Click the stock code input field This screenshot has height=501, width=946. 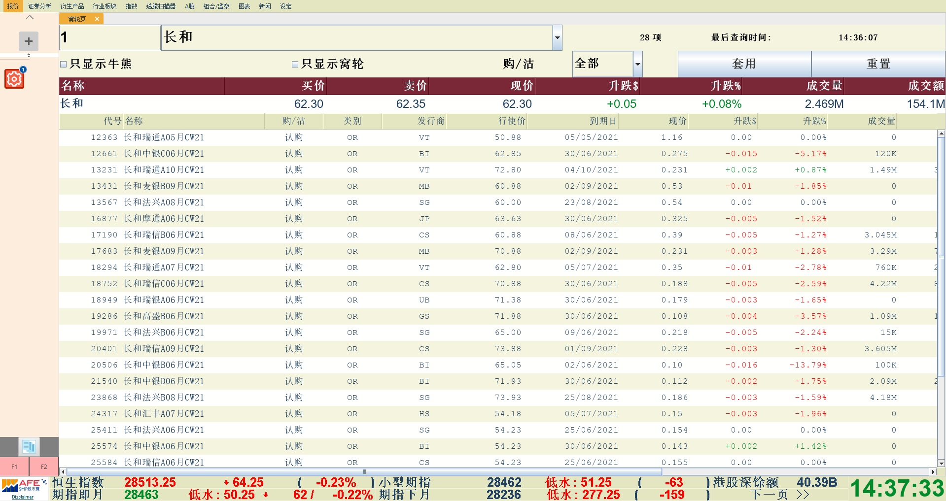[x=109, y=37]
